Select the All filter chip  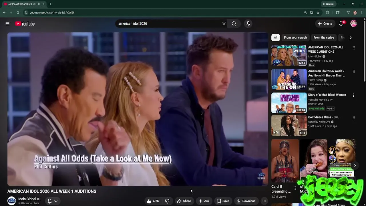276,37
